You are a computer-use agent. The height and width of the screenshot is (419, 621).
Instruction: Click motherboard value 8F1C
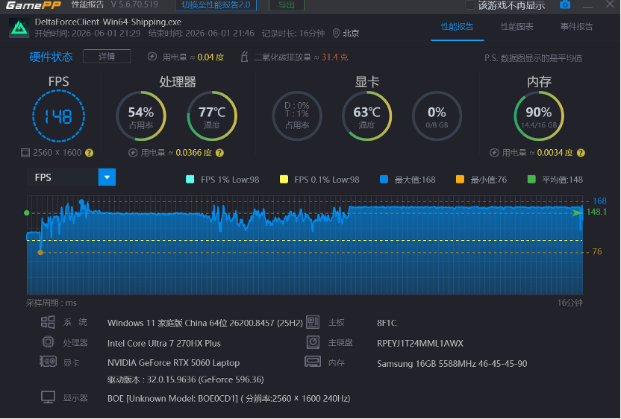387,323
